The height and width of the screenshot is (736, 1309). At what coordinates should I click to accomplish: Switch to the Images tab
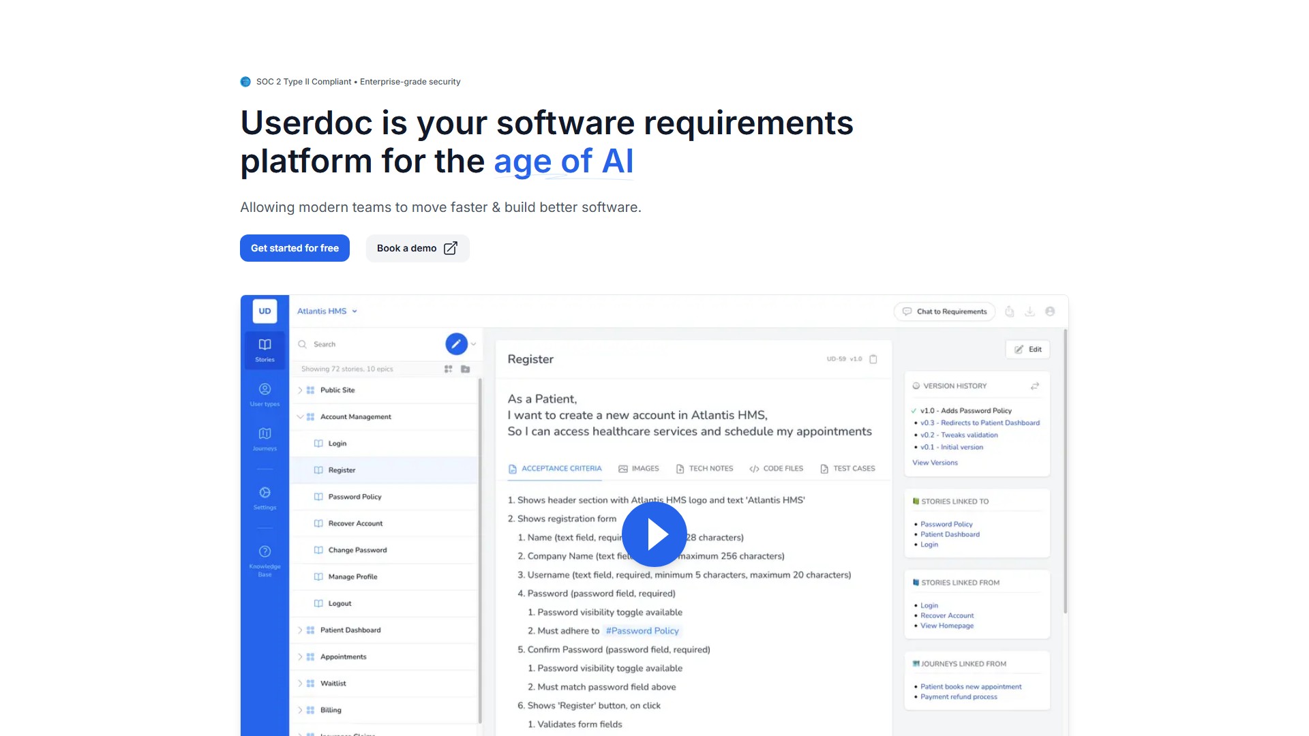tap(638, 468)
